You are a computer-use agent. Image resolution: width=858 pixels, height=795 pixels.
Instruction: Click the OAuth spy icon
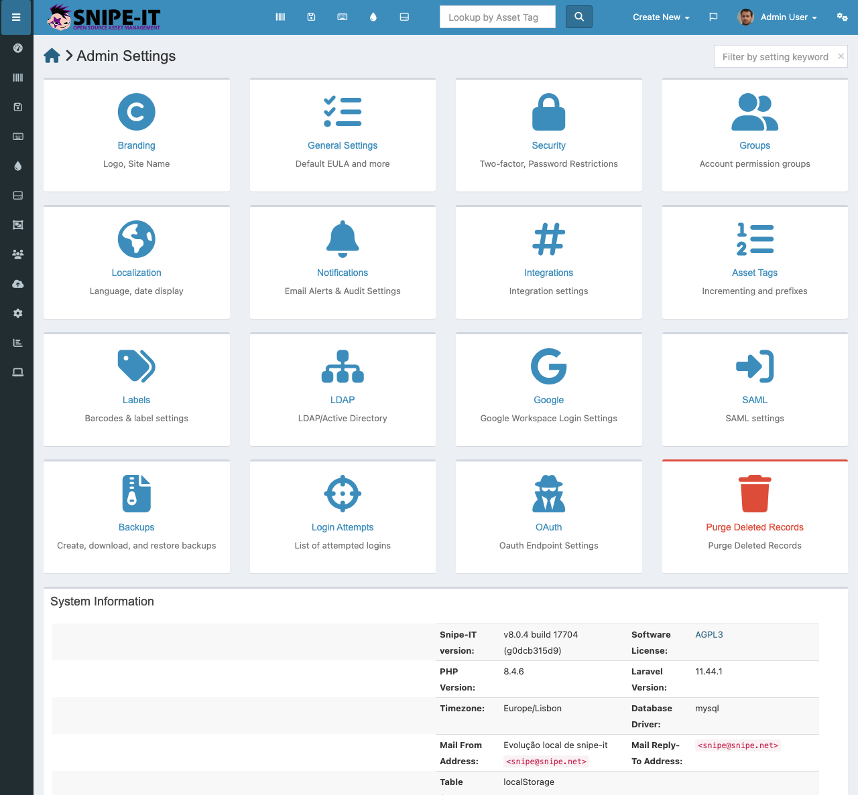tap(549, 494)
